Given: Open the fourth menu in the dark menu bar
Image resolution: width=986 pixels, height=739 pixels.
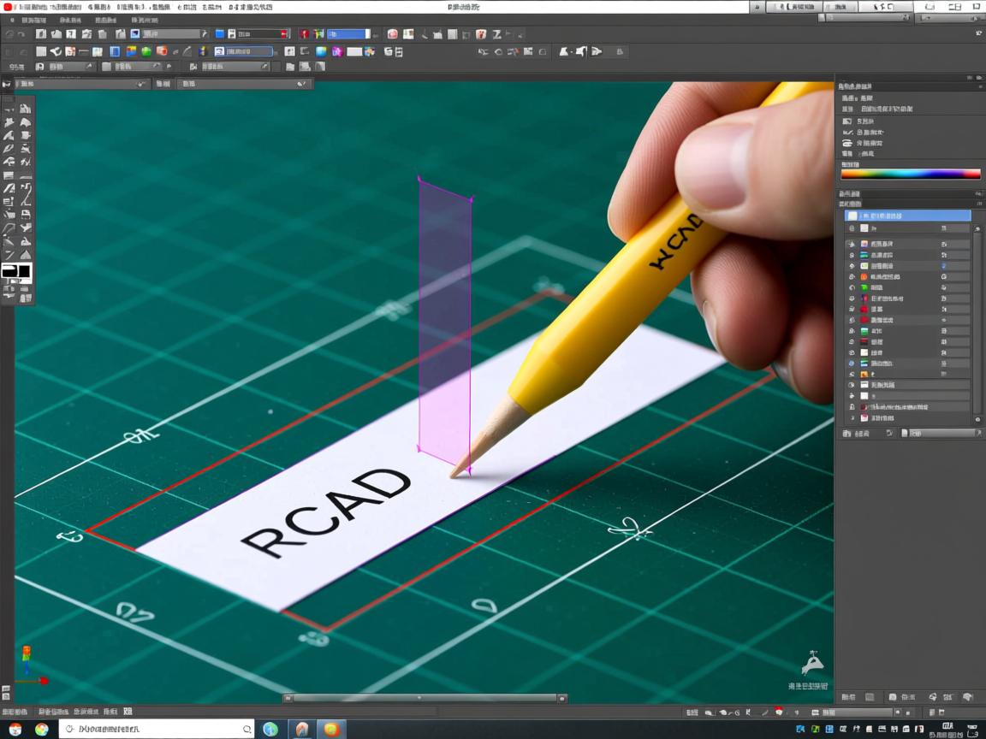Looking at the screenshot, I should click(145, 20).
